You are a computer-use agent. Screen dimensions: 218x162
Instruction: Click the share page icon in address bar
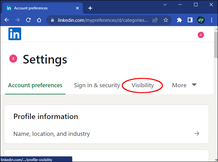(155, 20)
